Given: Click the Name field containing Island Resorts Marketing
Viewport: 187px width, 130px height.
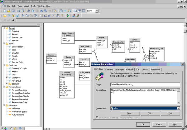Looking at the screenshot, I should tap(145, 84).
